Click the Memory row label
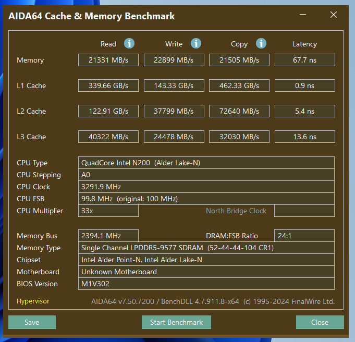The height and width of the screenshot is (342, 355). tap(30, 60)
